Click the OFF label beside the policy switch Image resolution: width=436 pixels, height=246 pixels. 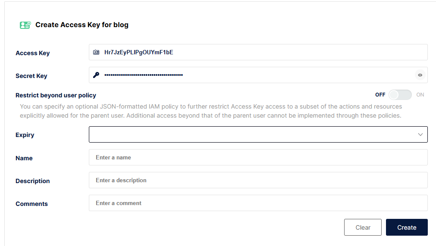tap(380, 95)
